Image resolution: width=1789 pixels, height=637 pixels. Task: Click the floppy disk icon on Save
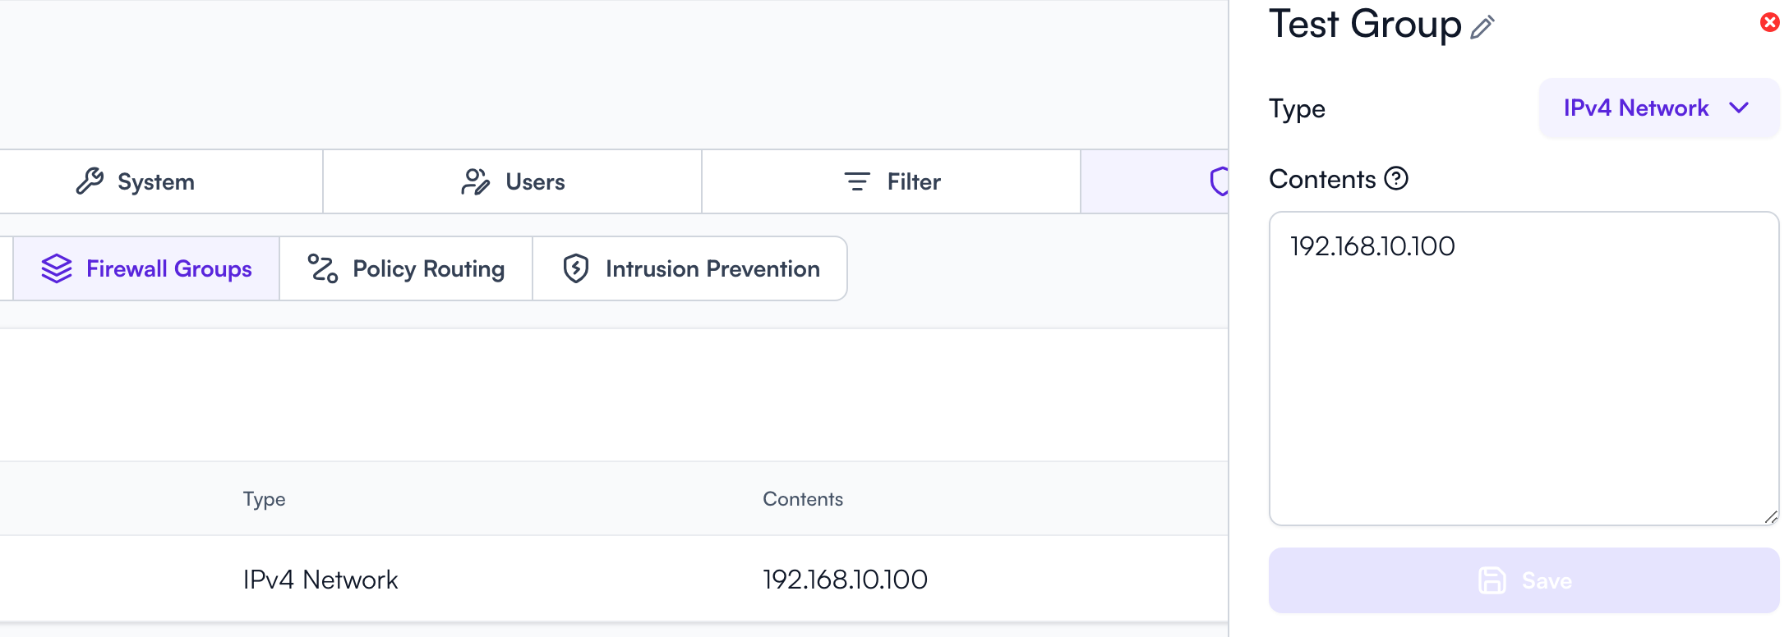pyautogui.click(x=1492, y=580)
